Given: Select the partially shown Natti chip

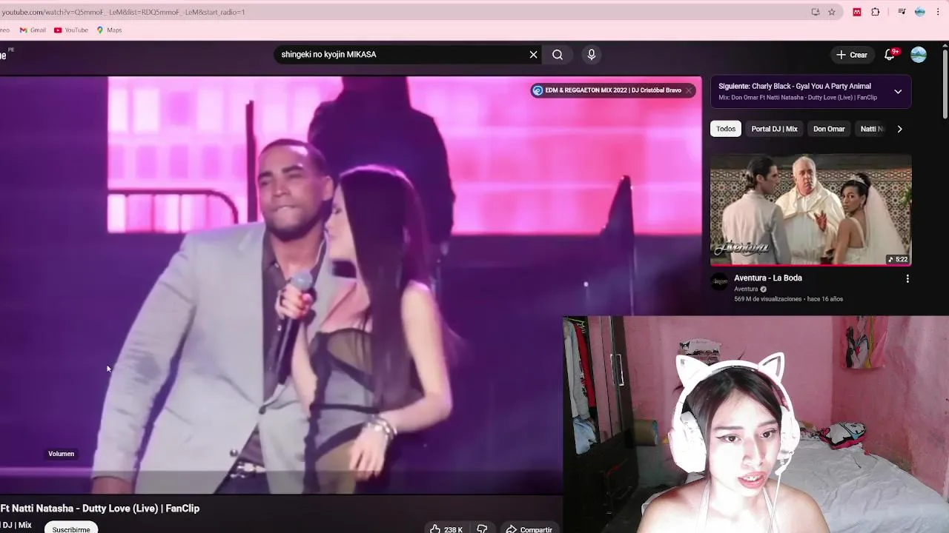Looking at the screenshot, I should tap(871, 129).
